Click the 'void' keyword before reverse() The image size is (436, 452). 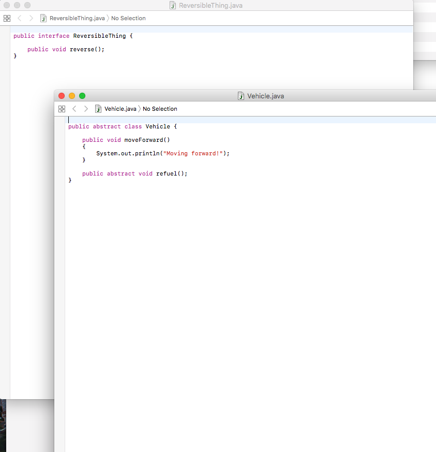click(x=59, y=49)
